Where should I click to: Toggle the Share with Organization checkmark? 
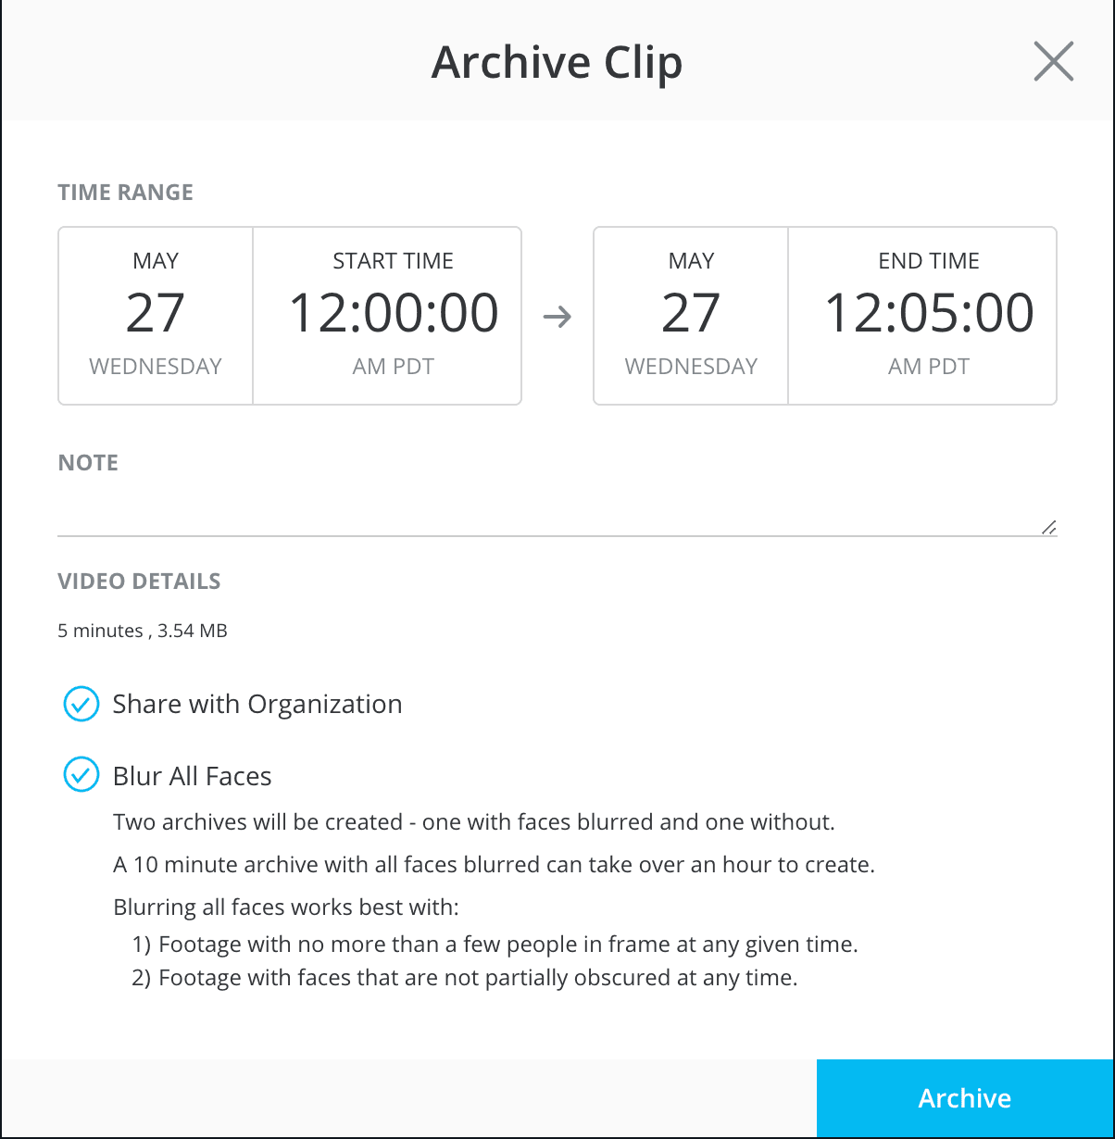[81, 704]
